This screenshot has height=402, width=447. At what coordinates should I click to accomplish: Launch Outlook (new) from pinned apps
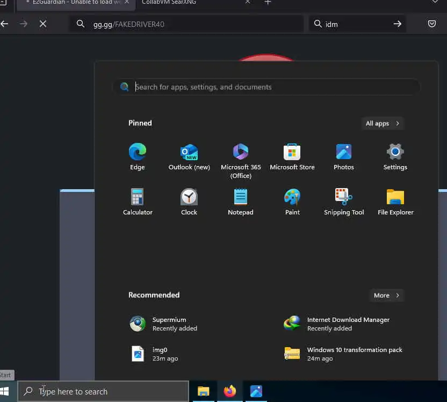tap(189, 157)
